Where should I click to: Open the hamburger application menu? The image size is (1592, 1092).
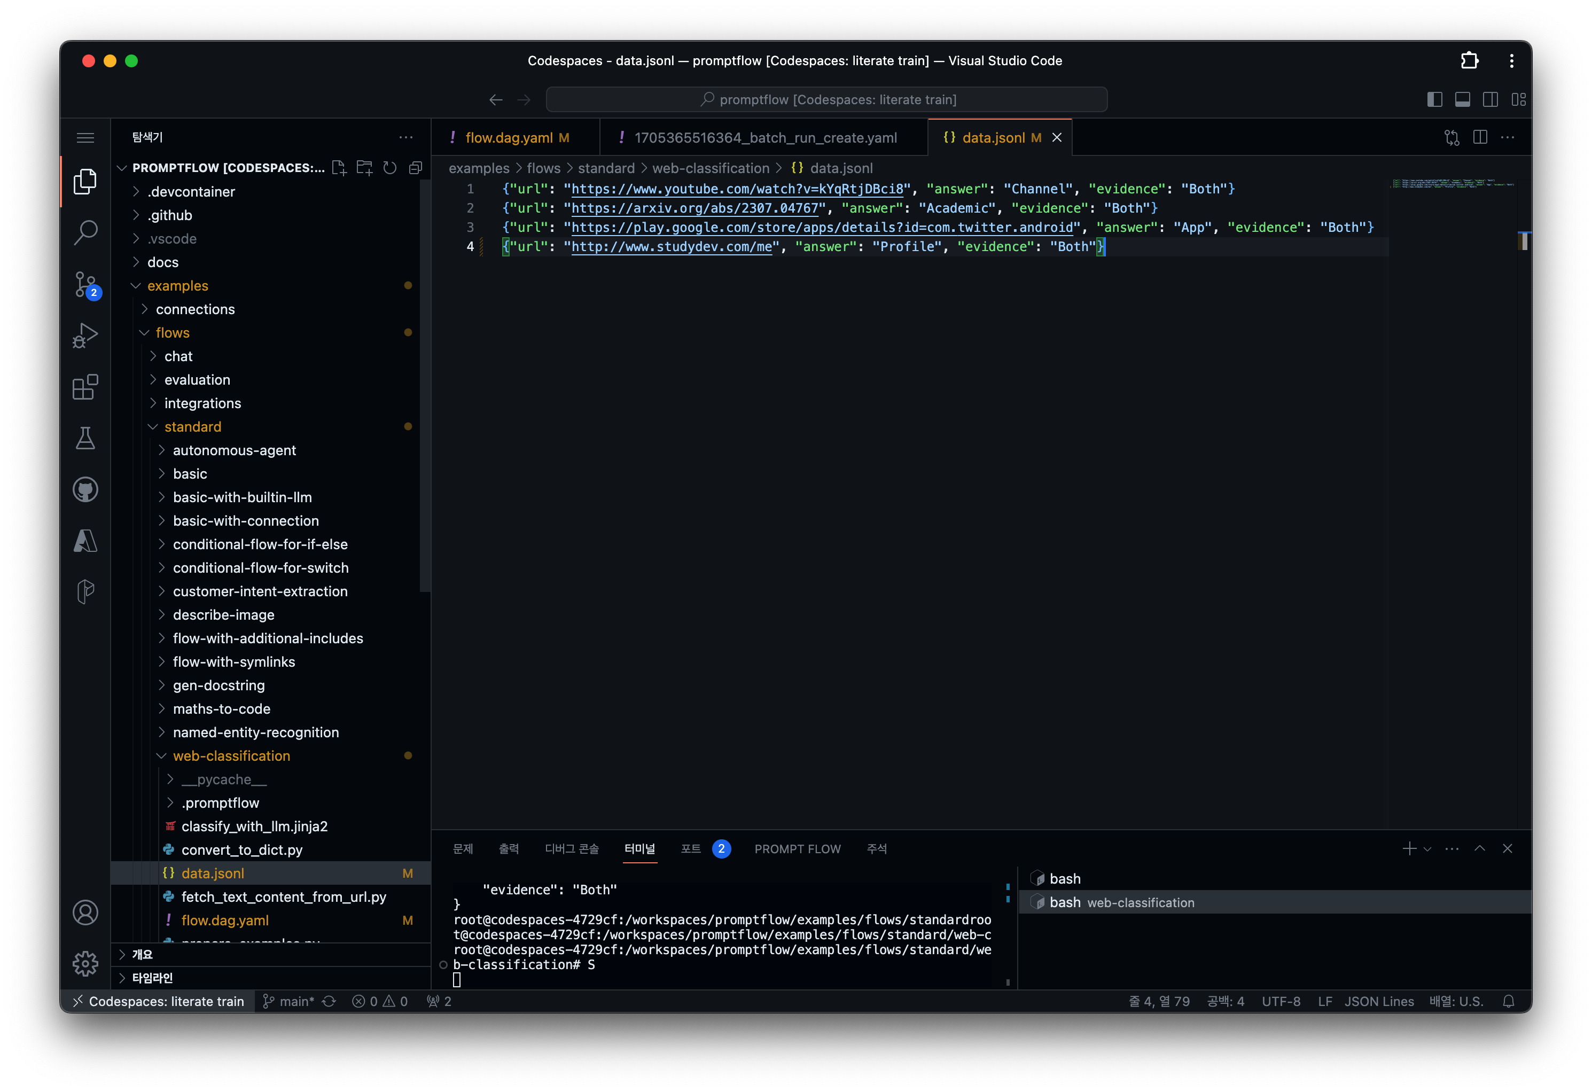(85, 138)
